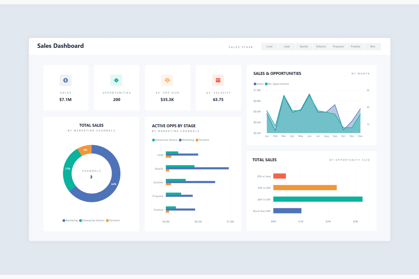Select the 27% green donut segment
The height and width of the screenshot is (279, 419).
point(68,169)
